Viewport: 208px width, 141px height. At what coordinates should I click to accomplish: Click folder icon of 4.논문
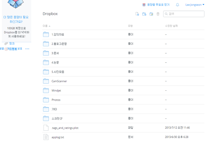(46, 62)
